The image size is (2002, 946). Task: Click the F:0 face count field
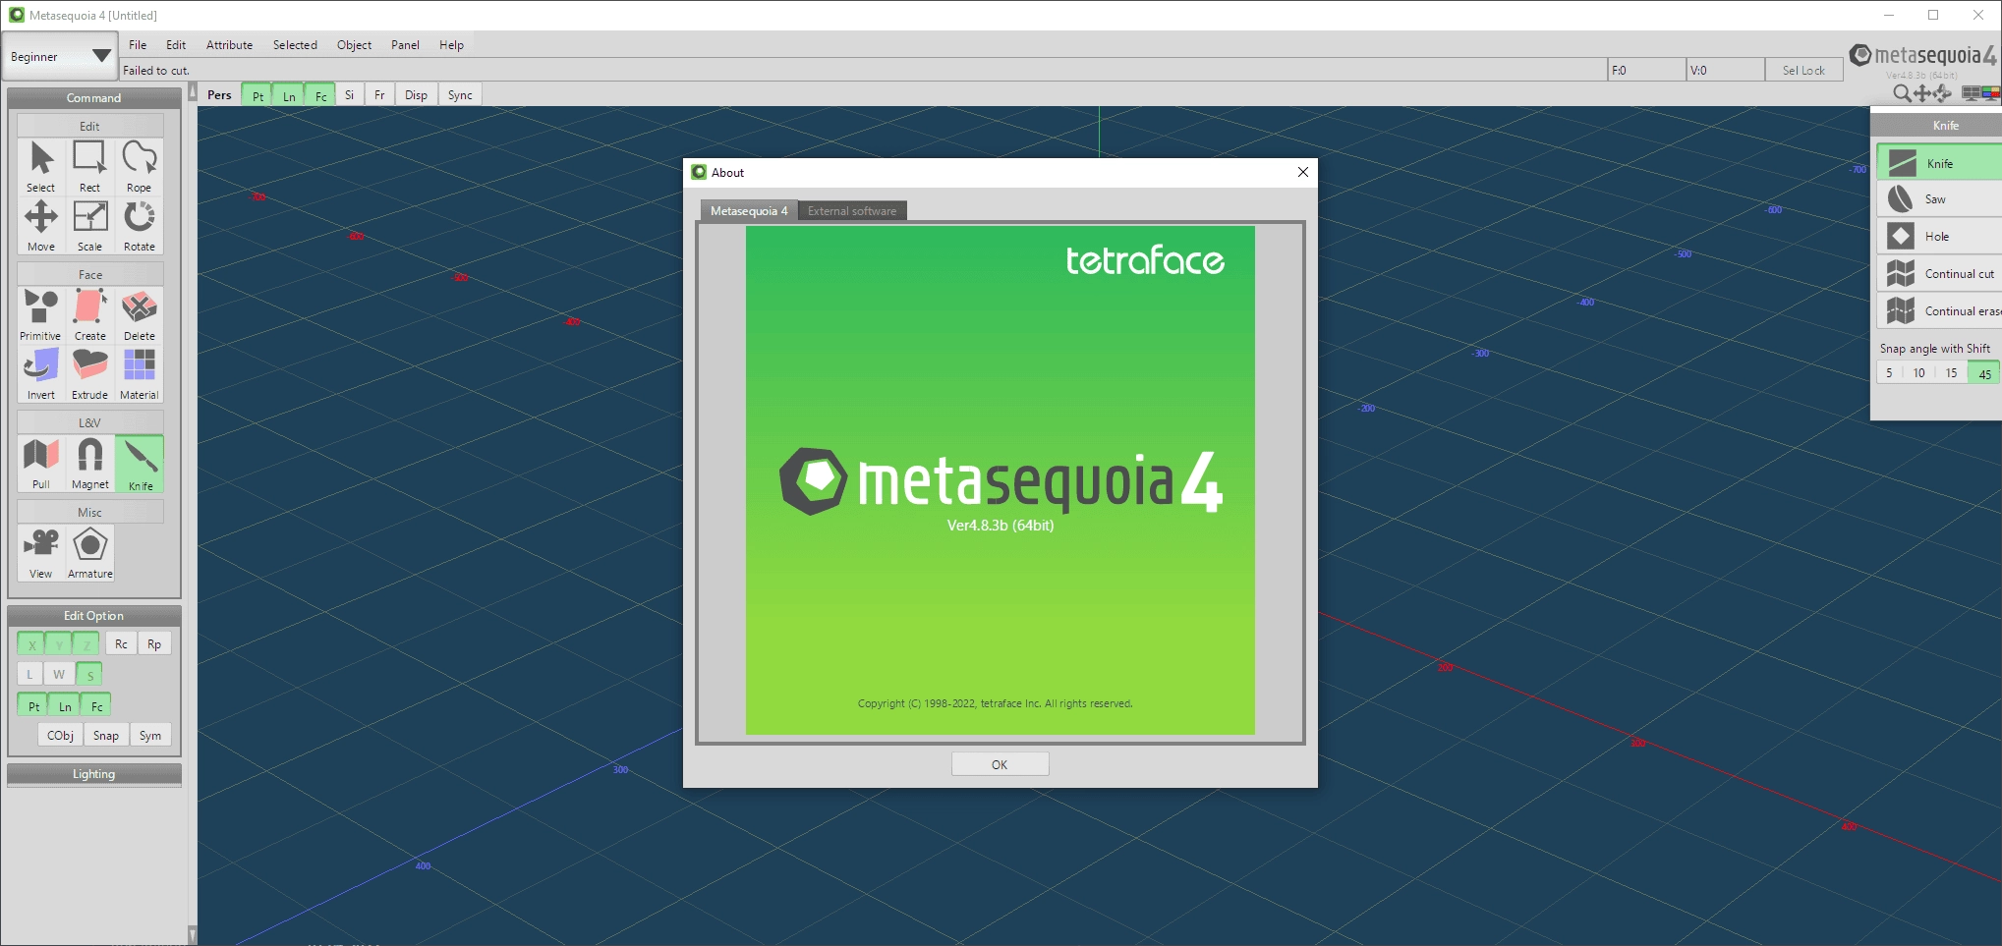coord(1645,71)
